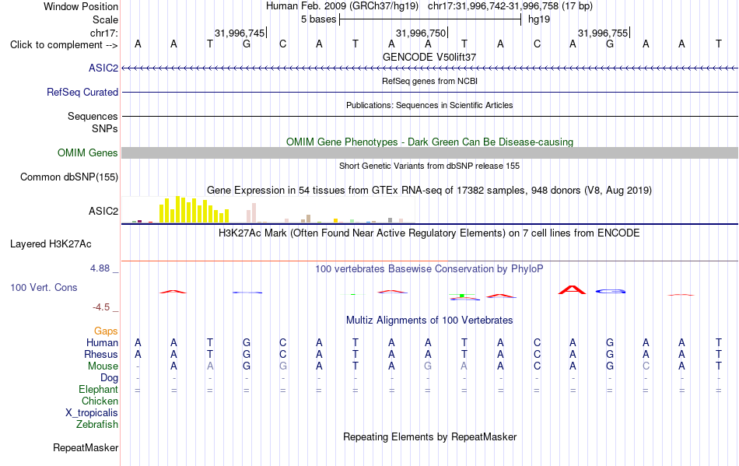
Task: Click the GTEx ASIC2 label left of the bar chart
Action: 103,211
